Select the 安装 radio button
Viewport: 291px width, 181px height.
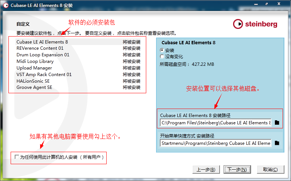coord(162,50)
